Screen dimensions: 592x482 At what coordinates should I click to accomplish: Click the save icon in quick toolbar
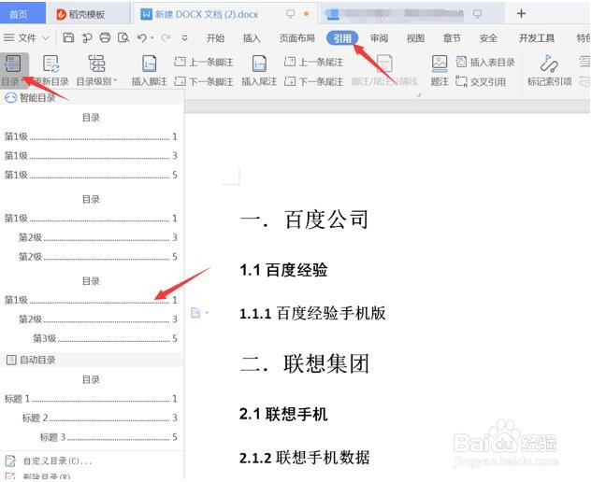point(68,37)
